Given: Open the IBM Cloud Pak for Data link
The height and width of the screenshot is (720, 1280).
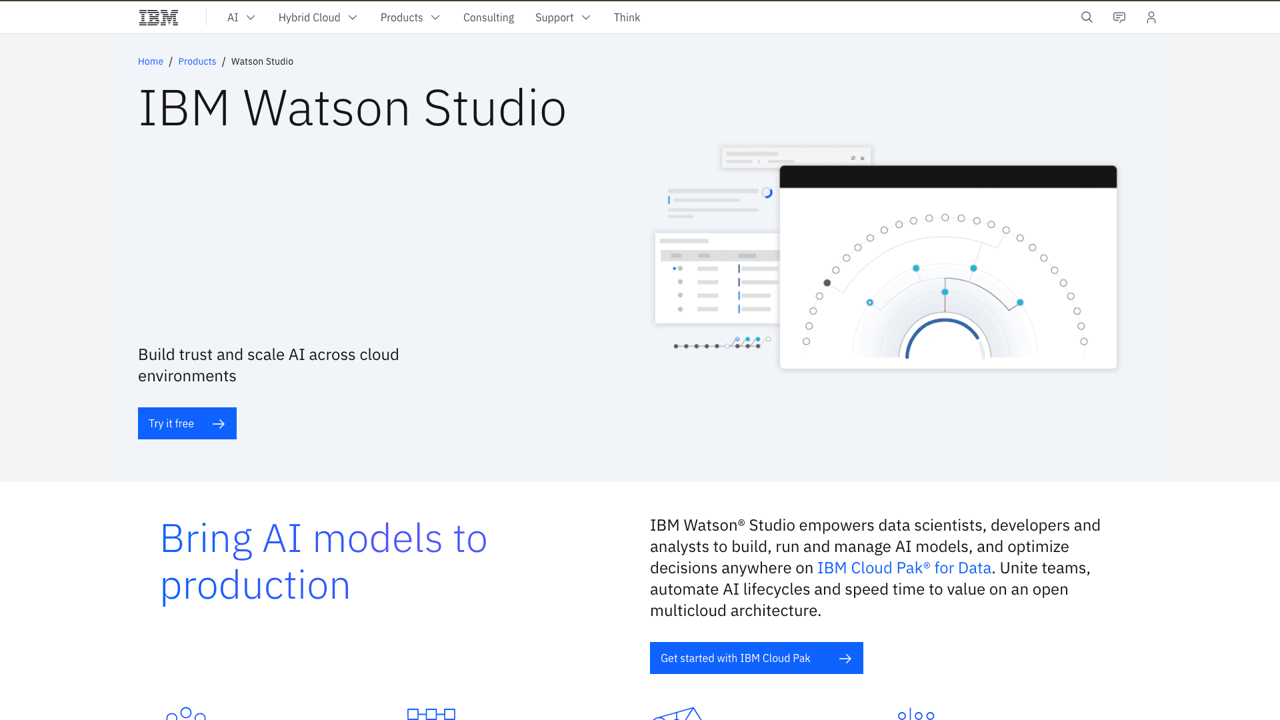Looking at the screenshot, I should tap(904, 568).
